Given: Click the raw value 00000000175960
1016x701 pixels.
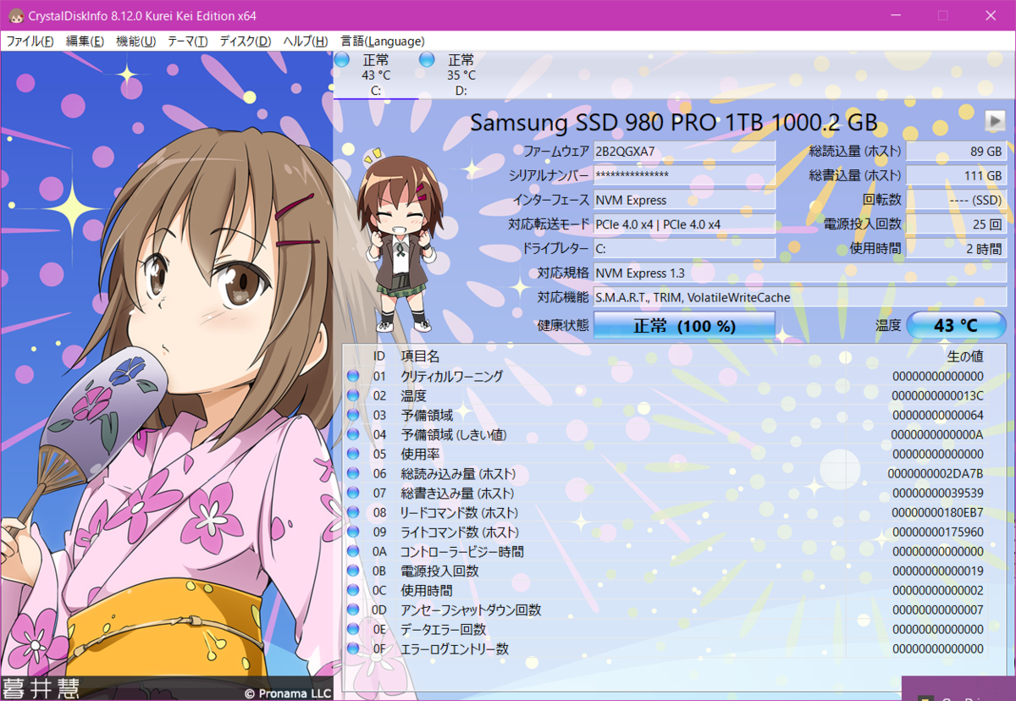Looking at the screenshot, I should point(938,532).
